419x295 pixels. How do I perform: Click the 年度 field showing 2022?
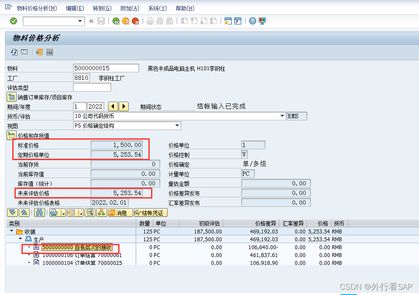pyautogui.click(x=95, y=106)
